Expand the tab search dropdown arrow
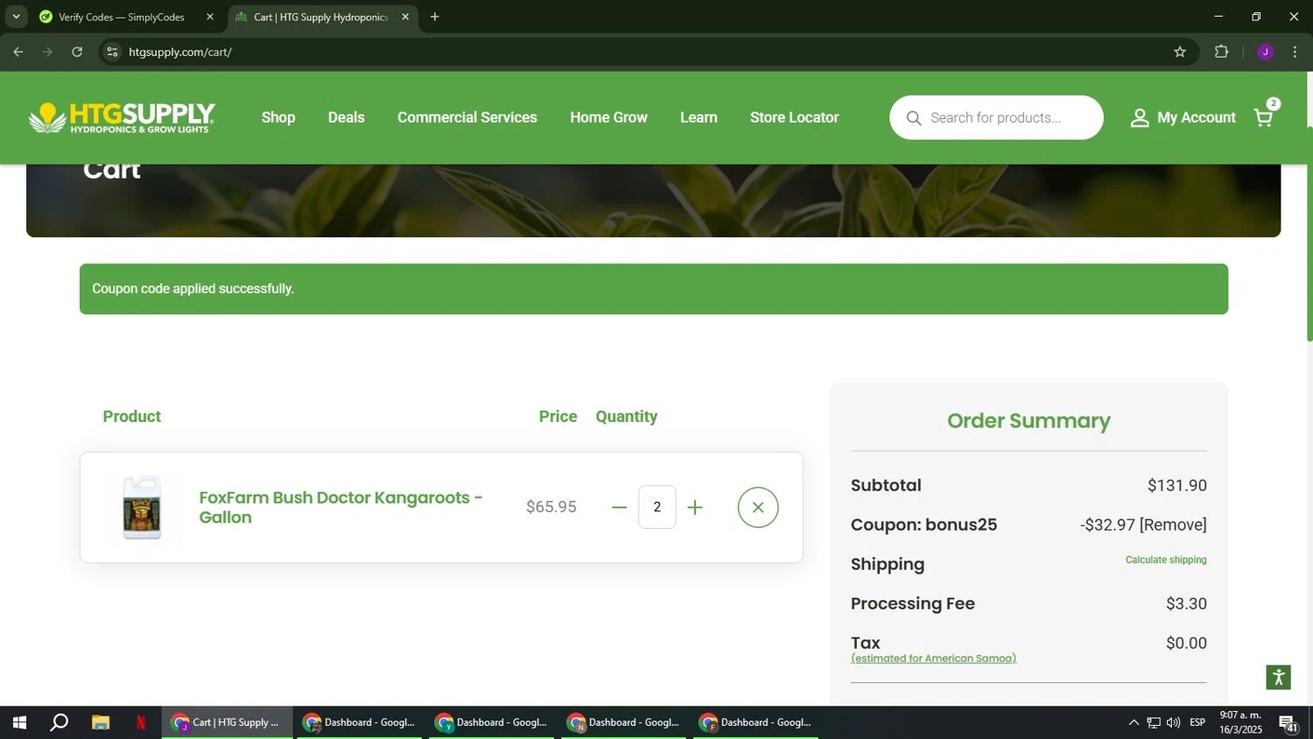 coord(16,17)
